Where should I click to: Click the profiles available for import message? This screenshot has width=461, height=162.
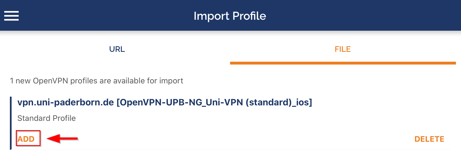click(96, 81)
